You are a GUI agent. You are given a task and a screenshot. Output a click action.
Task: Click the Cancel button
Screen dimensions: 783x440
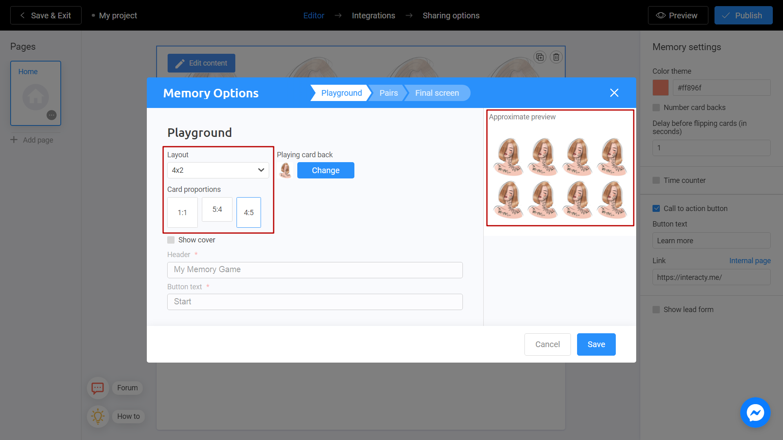(x=548, y=345)
